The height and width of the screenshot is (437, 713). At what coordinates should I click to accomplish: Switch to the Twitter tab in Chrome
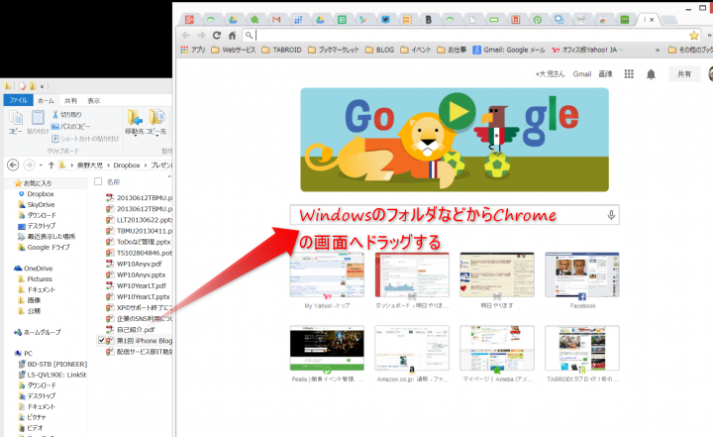point(385,20)
